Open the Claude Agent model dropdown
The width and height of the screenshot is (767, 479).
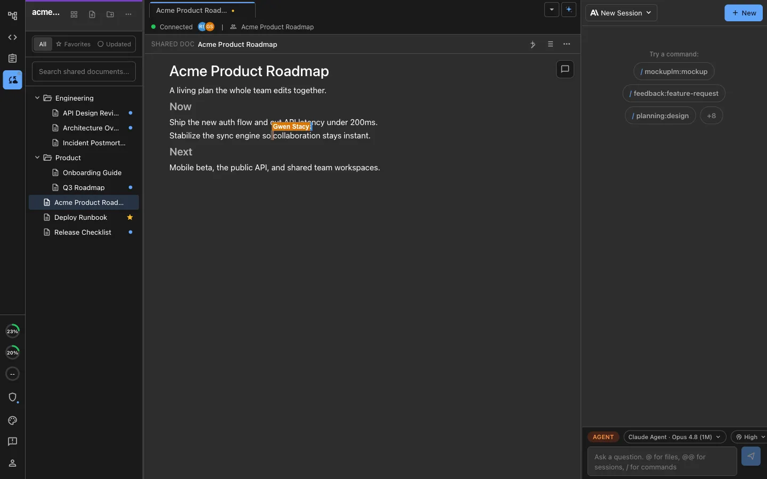click(x=675, y=437)
